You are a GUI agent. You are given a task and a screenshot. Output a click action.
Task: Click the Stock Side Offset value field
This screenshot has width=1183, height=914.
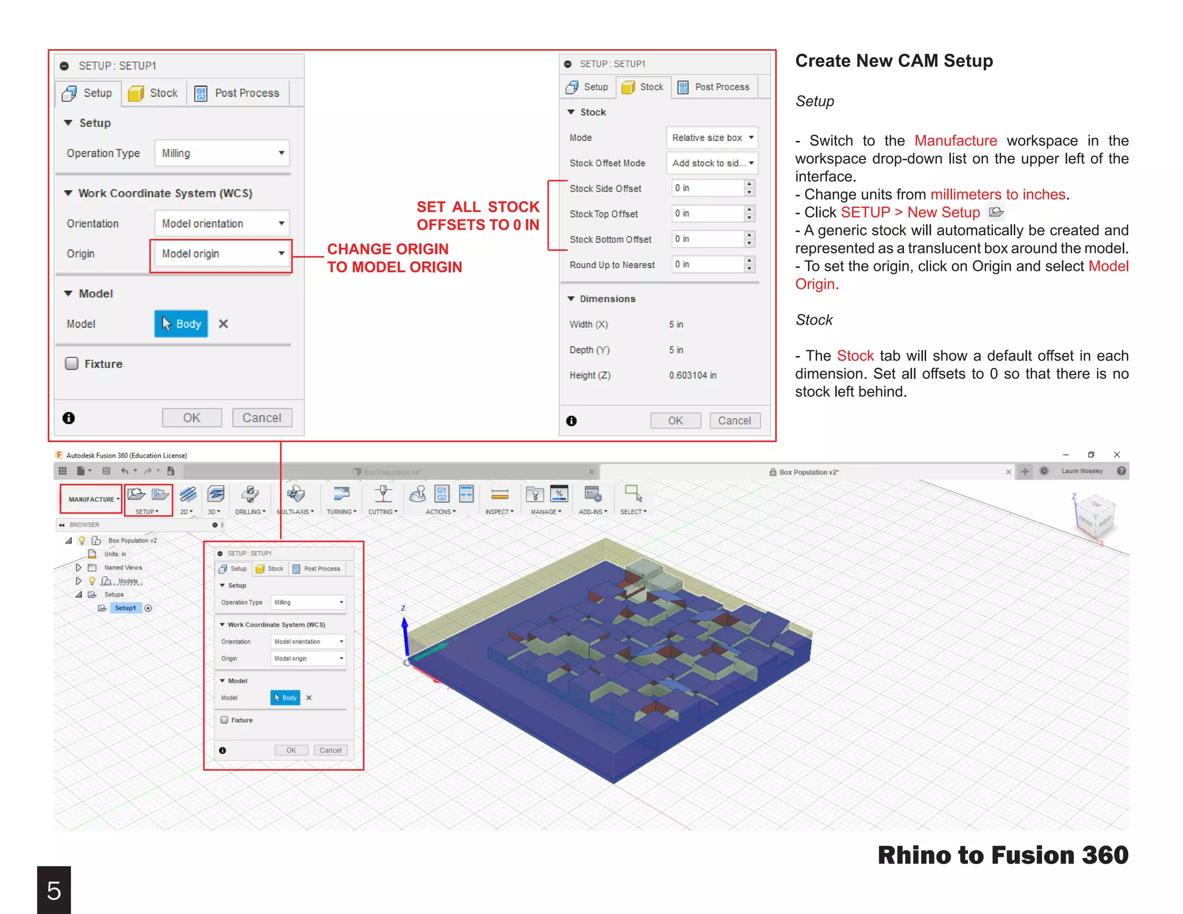(x=708, y=188)
